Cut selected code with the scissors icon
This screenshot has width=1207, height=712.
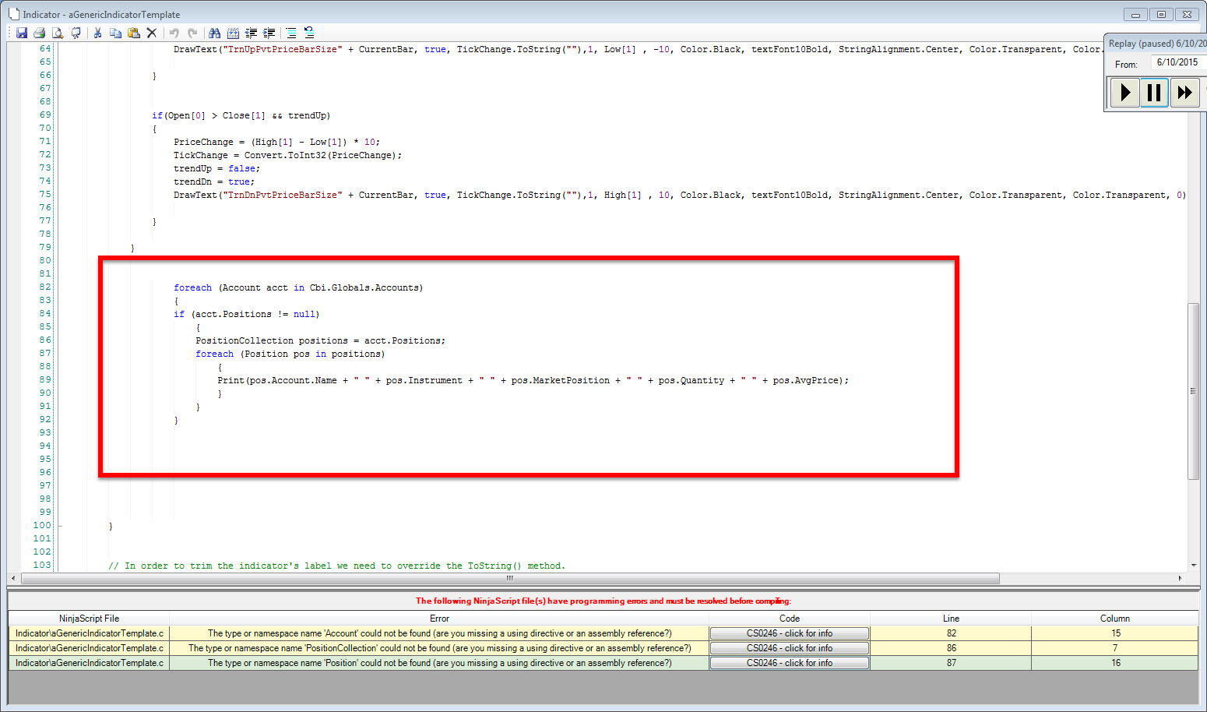[98, 33]
